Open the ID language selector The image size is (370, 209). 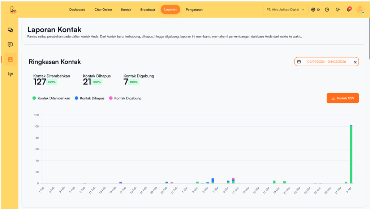pyautogui.click(x=315, y=10)
